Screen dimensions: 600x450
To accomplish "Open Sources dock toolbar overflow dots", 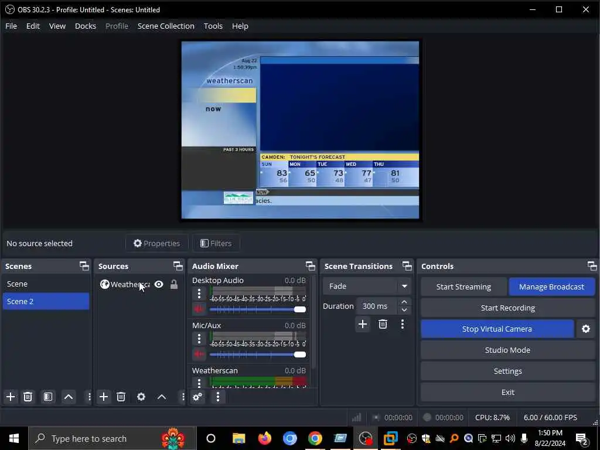I will [x=183, y=397].
